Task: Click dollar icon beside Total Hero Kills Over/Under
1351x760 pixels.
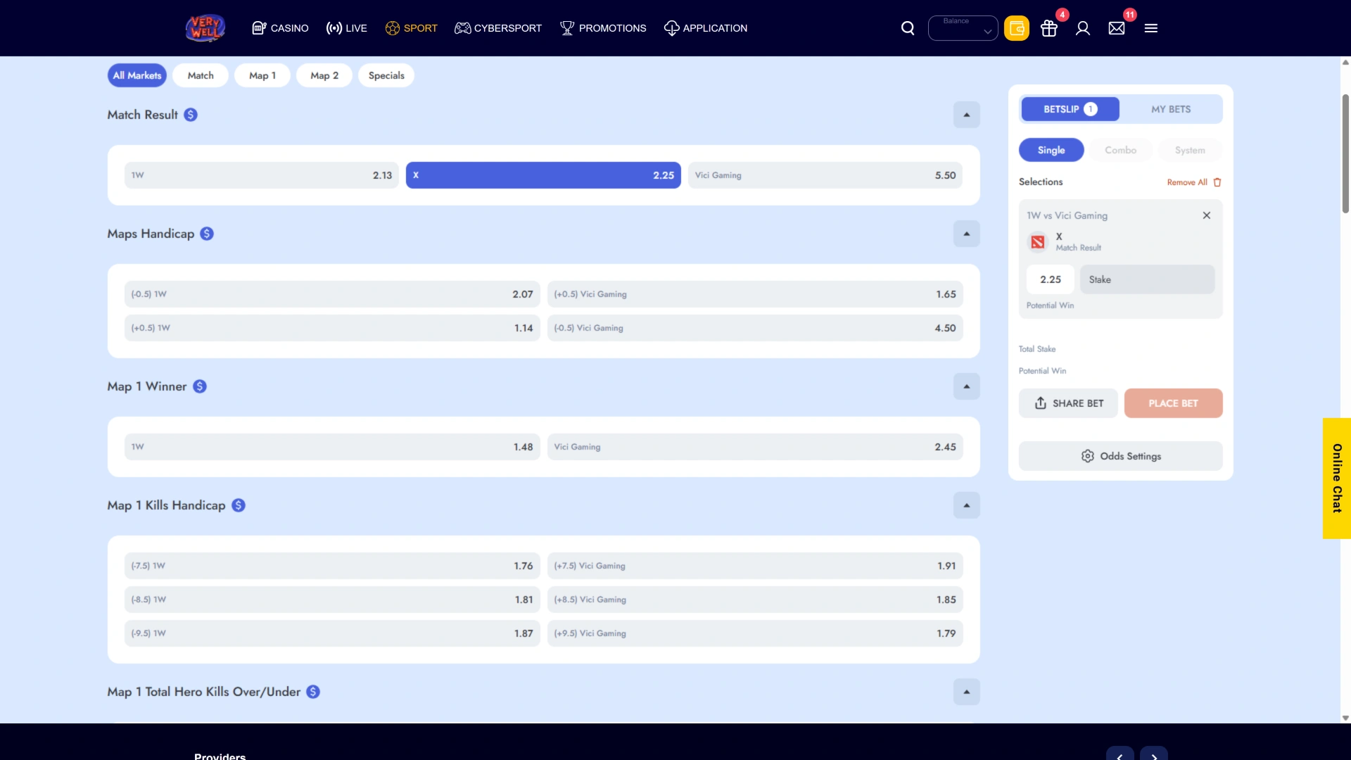Action: [x=313, y=692]
